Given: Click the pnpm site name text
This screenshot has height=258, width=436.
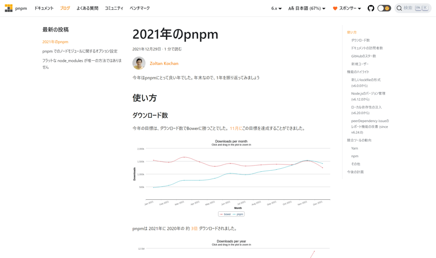Looking at the screenshot, I should tap(21, 8).
